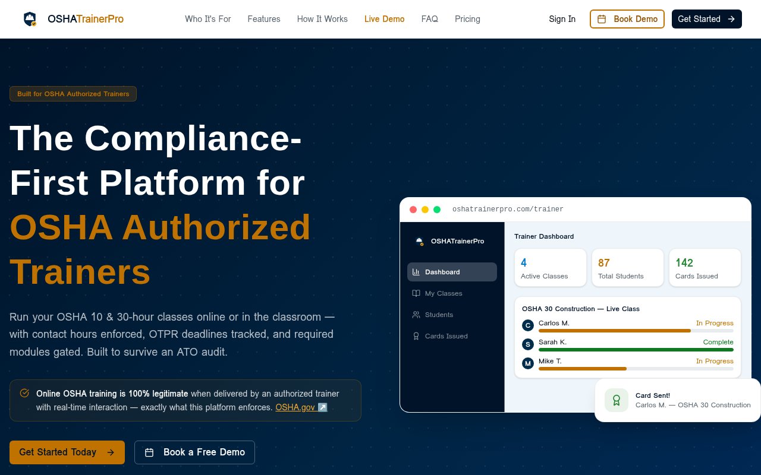Click the Students people icon
Viewport: 761px width, 475px height.
(416, 315)
